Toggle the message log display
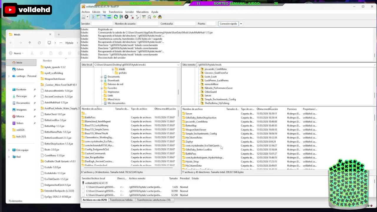Image resolution: width=377 pixels, height=212 pixels. click(93, 17)
